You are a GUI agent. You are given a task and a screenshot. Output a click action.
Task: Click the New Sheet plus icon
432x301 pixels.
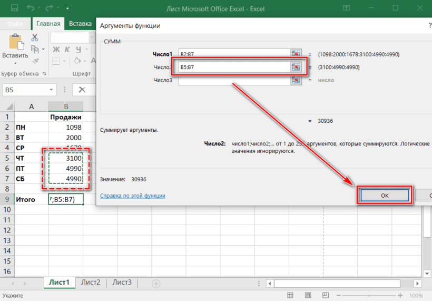[156, 284]
